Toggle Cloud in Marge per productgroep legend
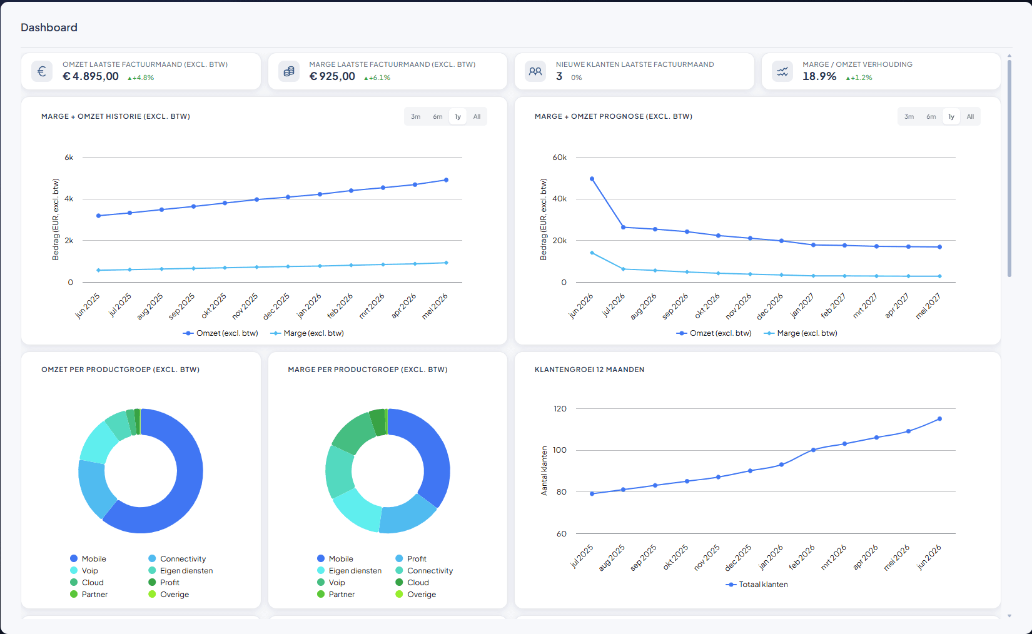 [x=412, y=583]
